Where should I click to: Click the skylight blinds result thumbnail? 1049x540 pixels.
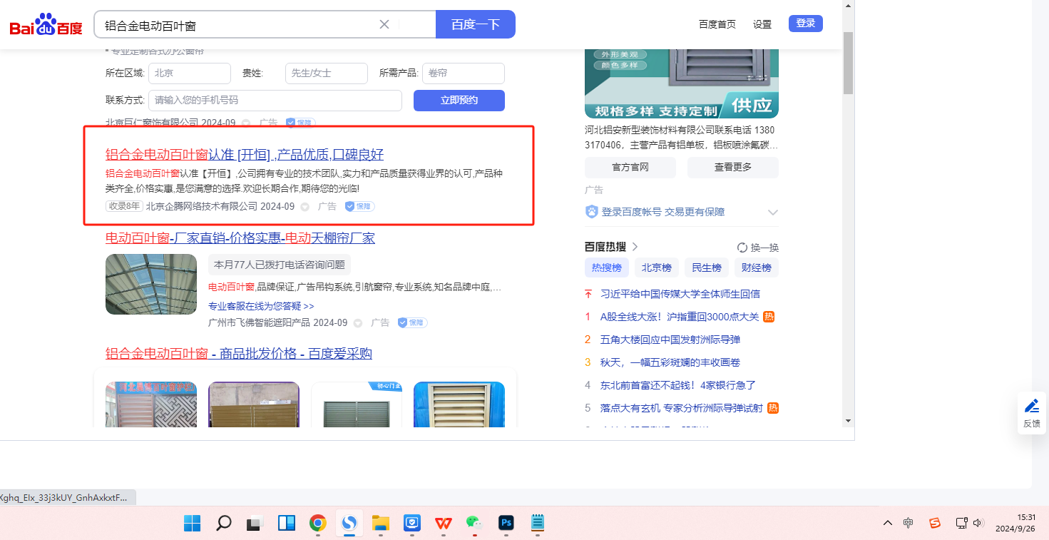(x=151, y=284)
